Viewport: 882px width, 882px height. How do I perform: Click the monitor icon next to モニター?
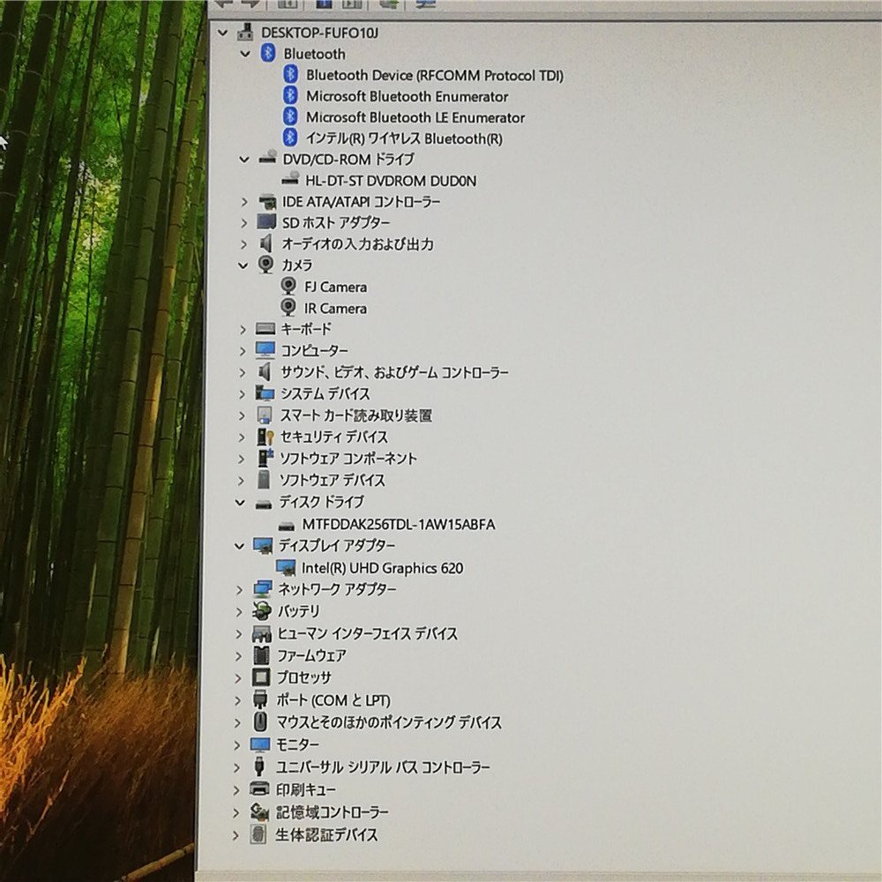coord(264,744)
